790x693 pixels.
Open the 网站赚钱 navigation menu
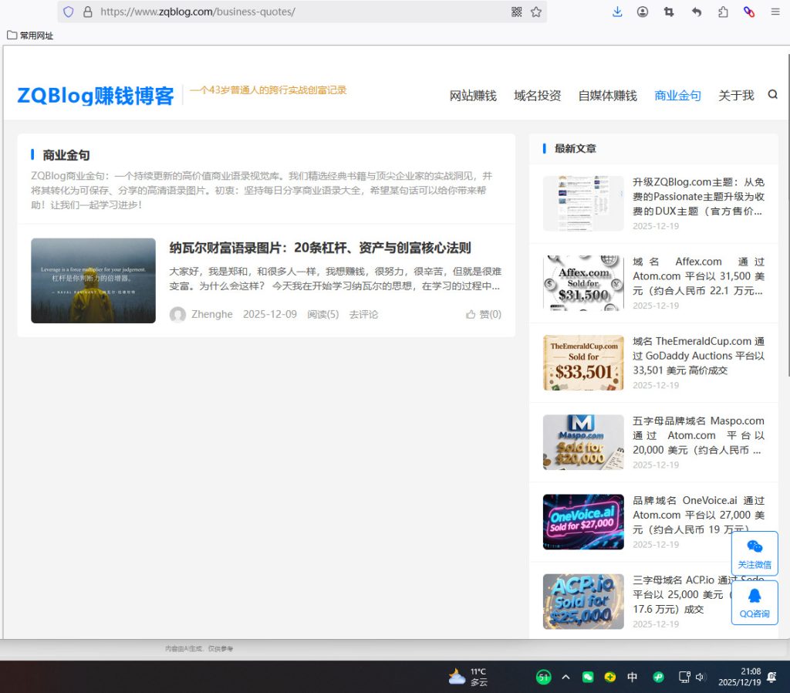(x=473, y=95)
